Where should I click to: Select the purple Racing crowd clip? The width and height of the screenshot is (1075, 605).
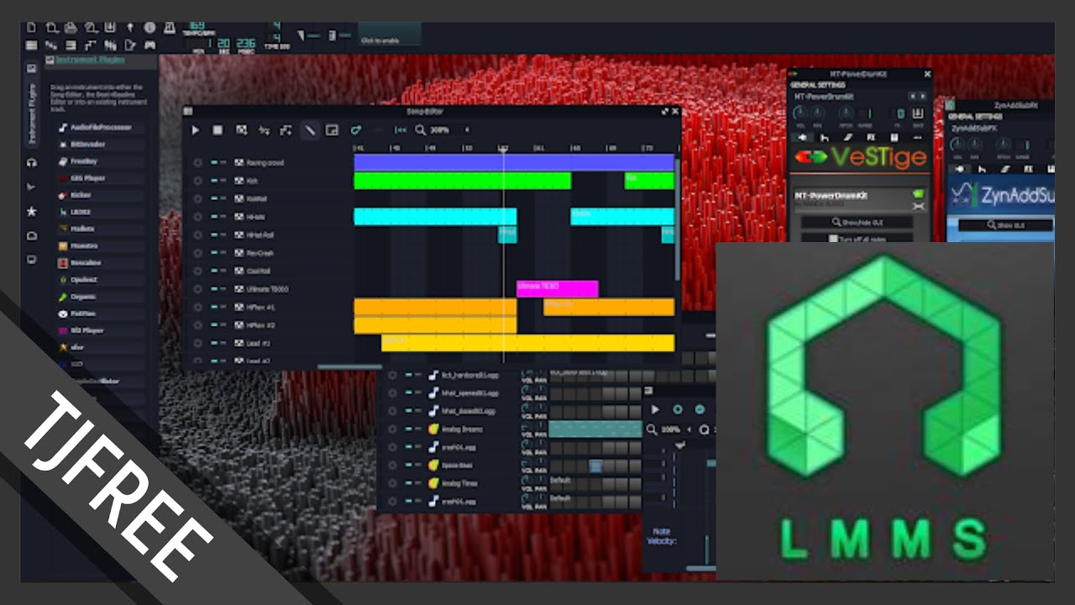pyautogui.click(x=514, y=162)
